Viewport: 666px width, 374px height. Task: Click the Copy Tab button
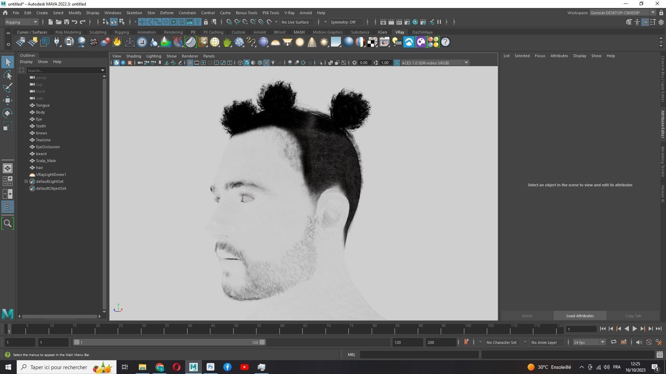[633, 316]
